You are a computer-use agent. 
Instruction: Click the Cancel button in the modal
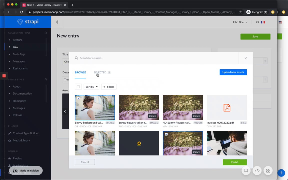pyautogui.click(x=85, y=162)
